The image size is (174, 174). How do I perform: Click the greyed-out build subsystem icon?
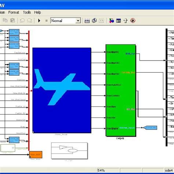(x=101, y=21)
